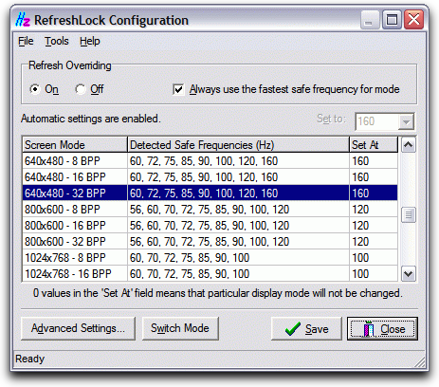This screenshot has height=387, width=439.
Task: Open Advanced Settings dialog
Action: [78, 328]
